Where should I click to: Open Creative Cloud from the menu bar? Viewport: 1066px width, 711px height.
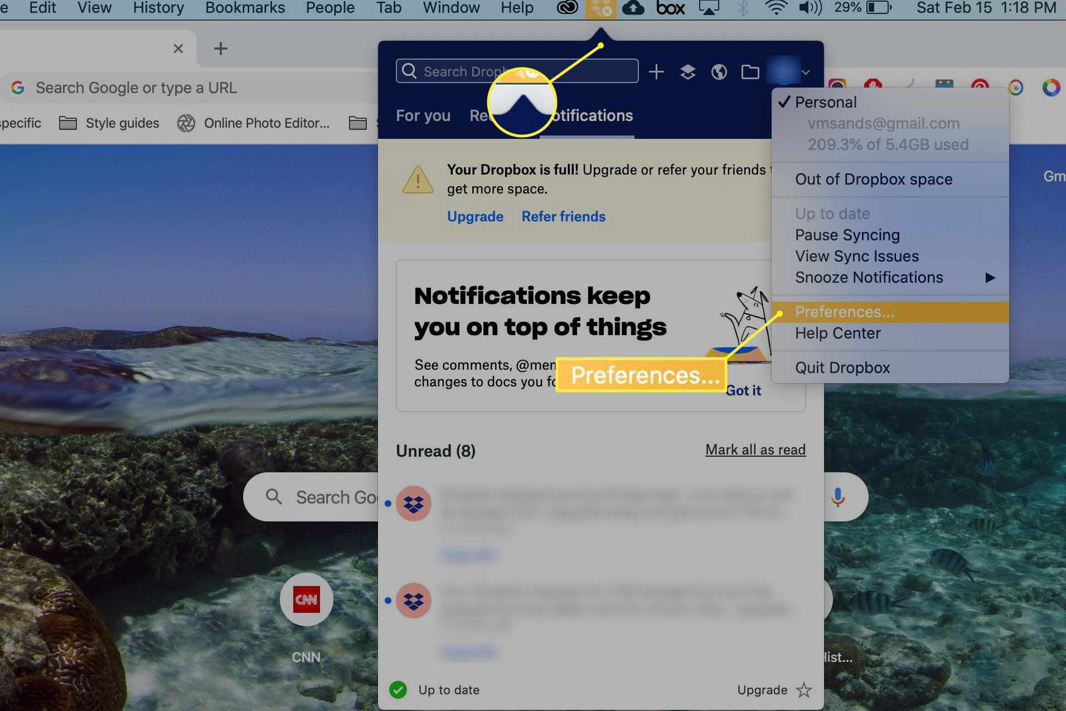[568, 8]
